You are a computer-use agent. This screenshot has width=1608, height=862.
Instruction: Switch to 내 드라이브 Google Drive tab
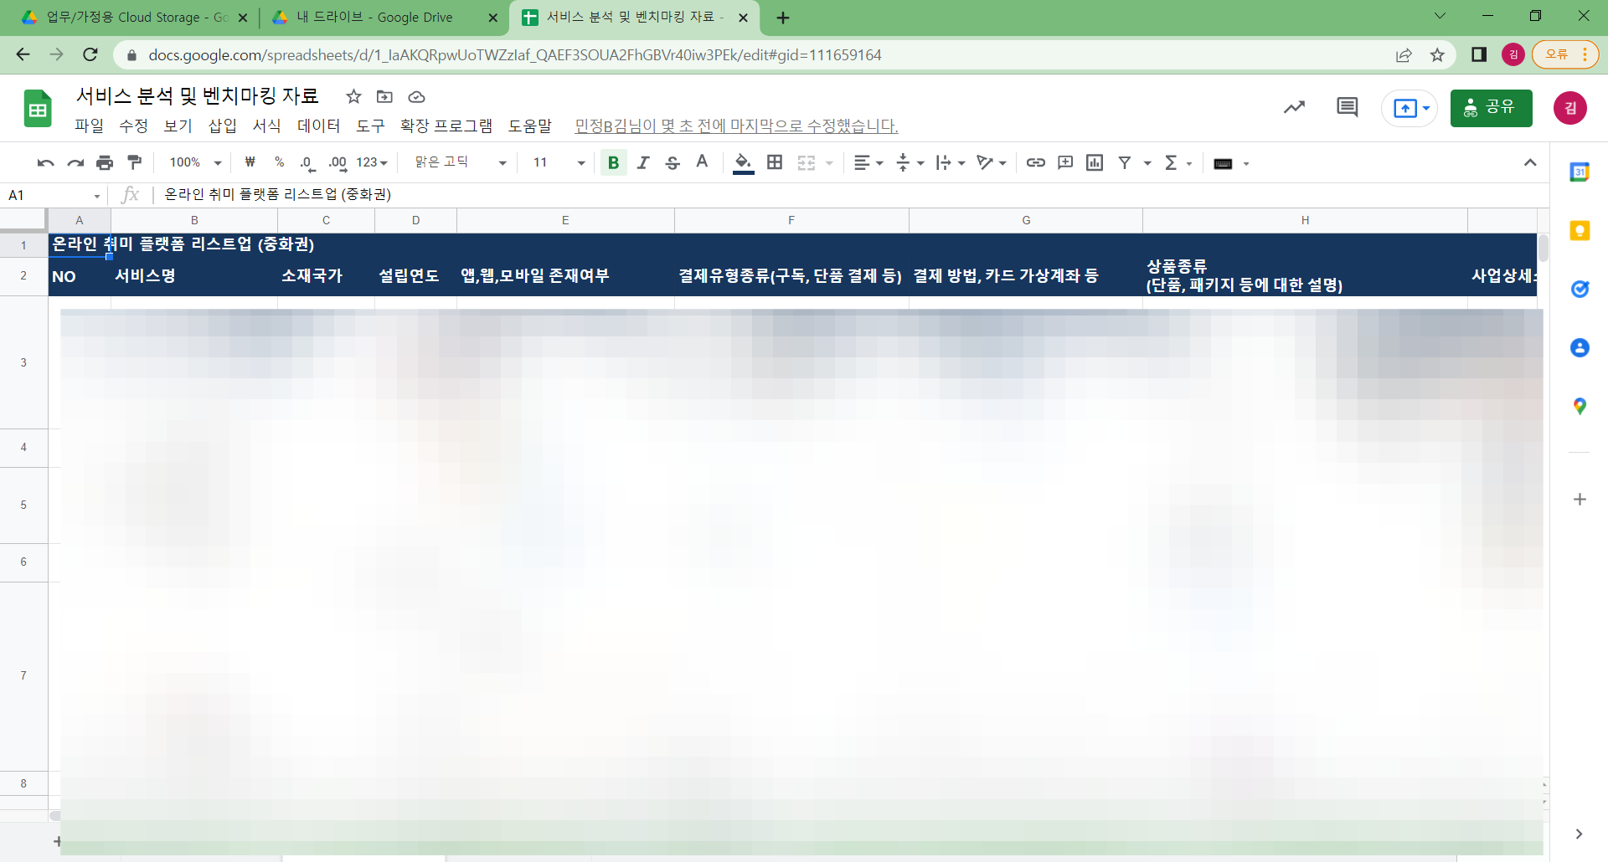click(x=374, y=18)
